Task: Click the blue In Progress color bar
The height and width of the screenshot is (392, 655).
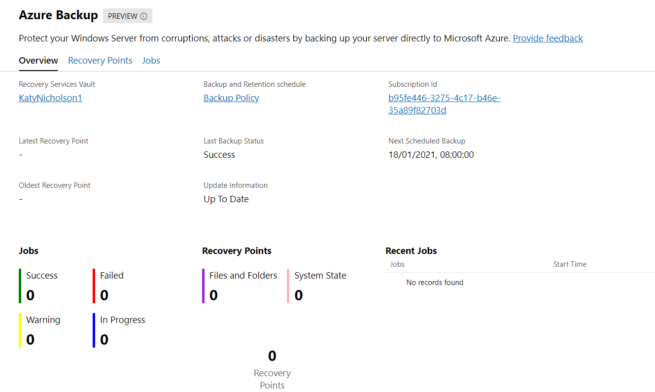Action: pyautogui.click(x=94, y=330)
